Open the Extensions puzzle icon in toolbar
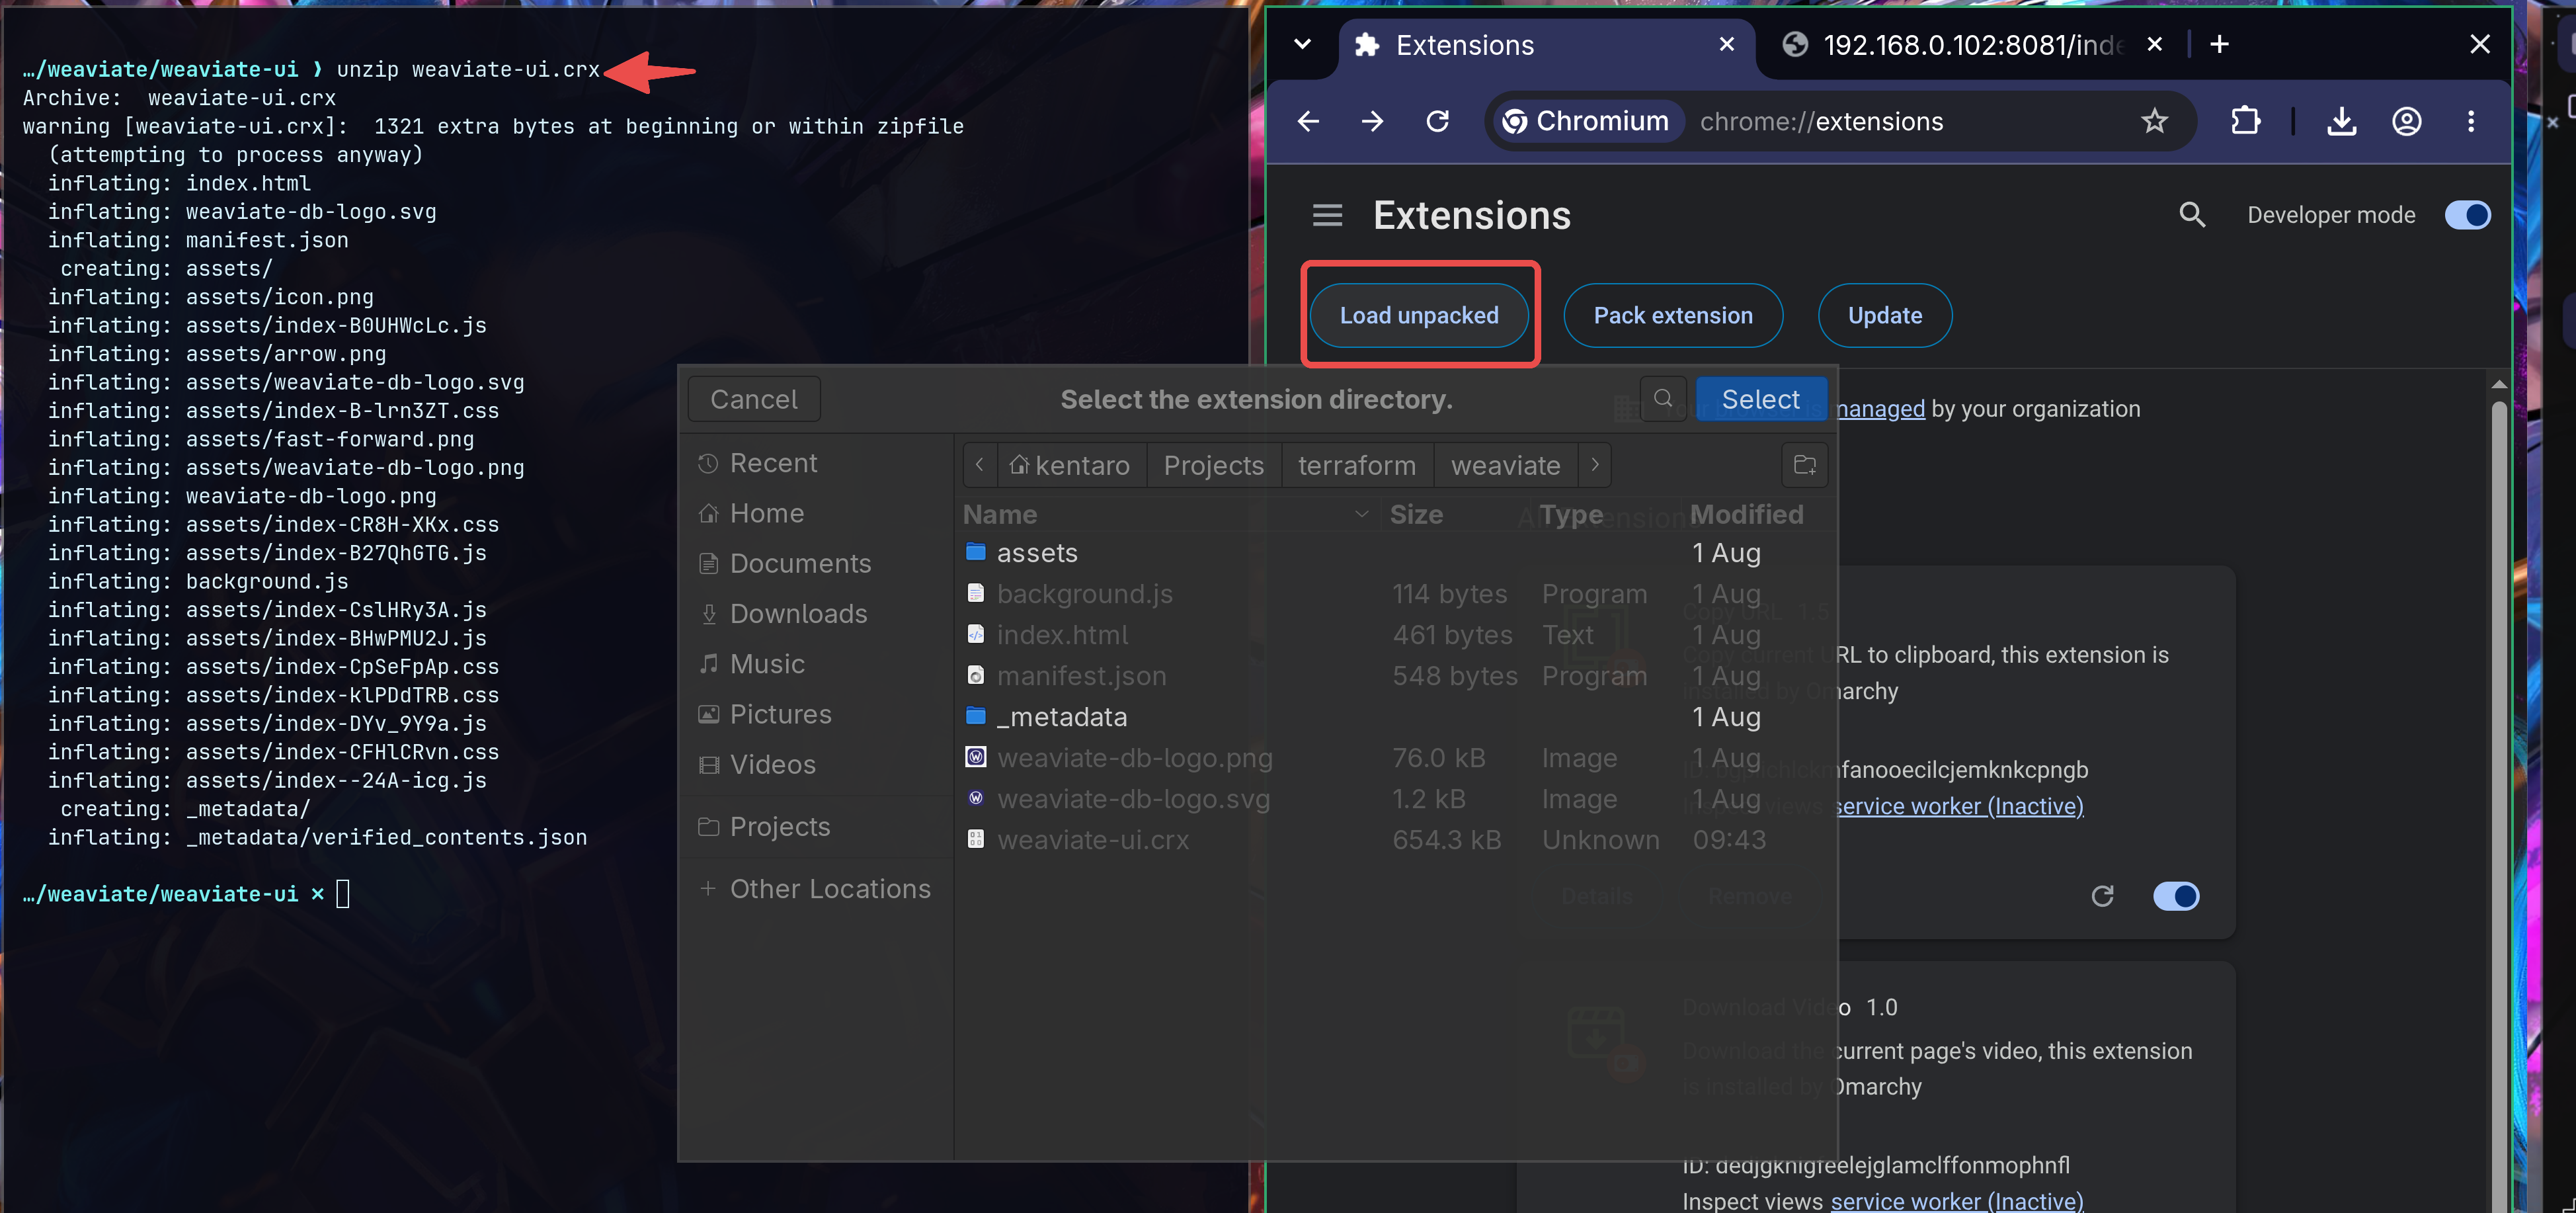2576x1213 pixels. [2245, 122]
